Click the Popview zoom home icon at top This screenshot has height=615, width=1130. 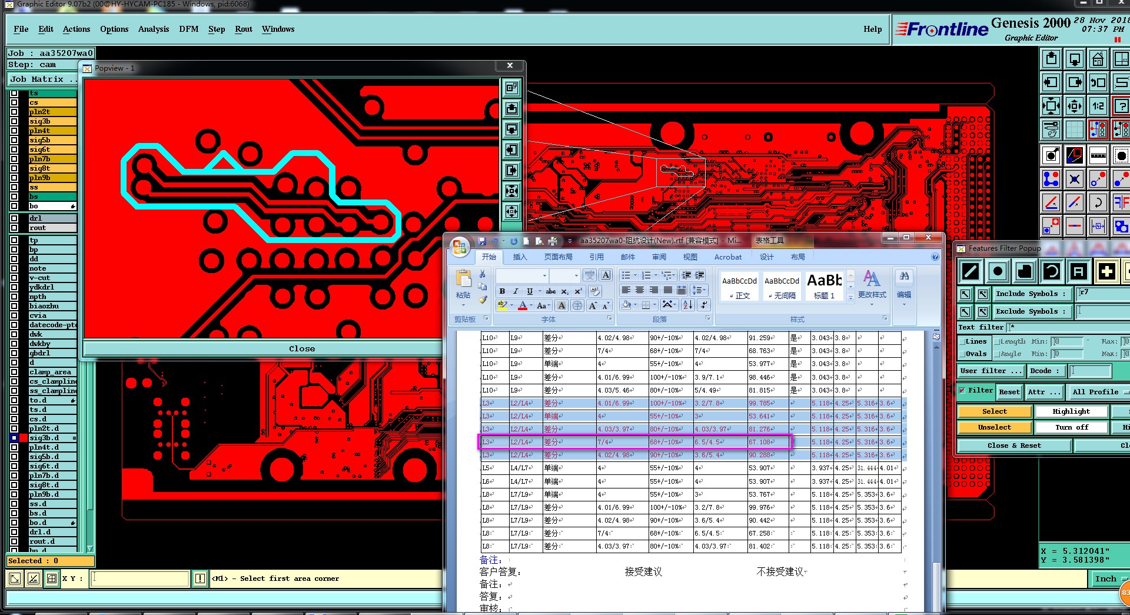click(511, 88)
